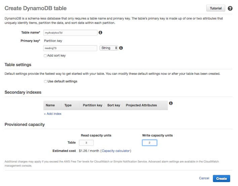
Task: Enable the Add sort key checkbox
Action: (x=45, y=56)
